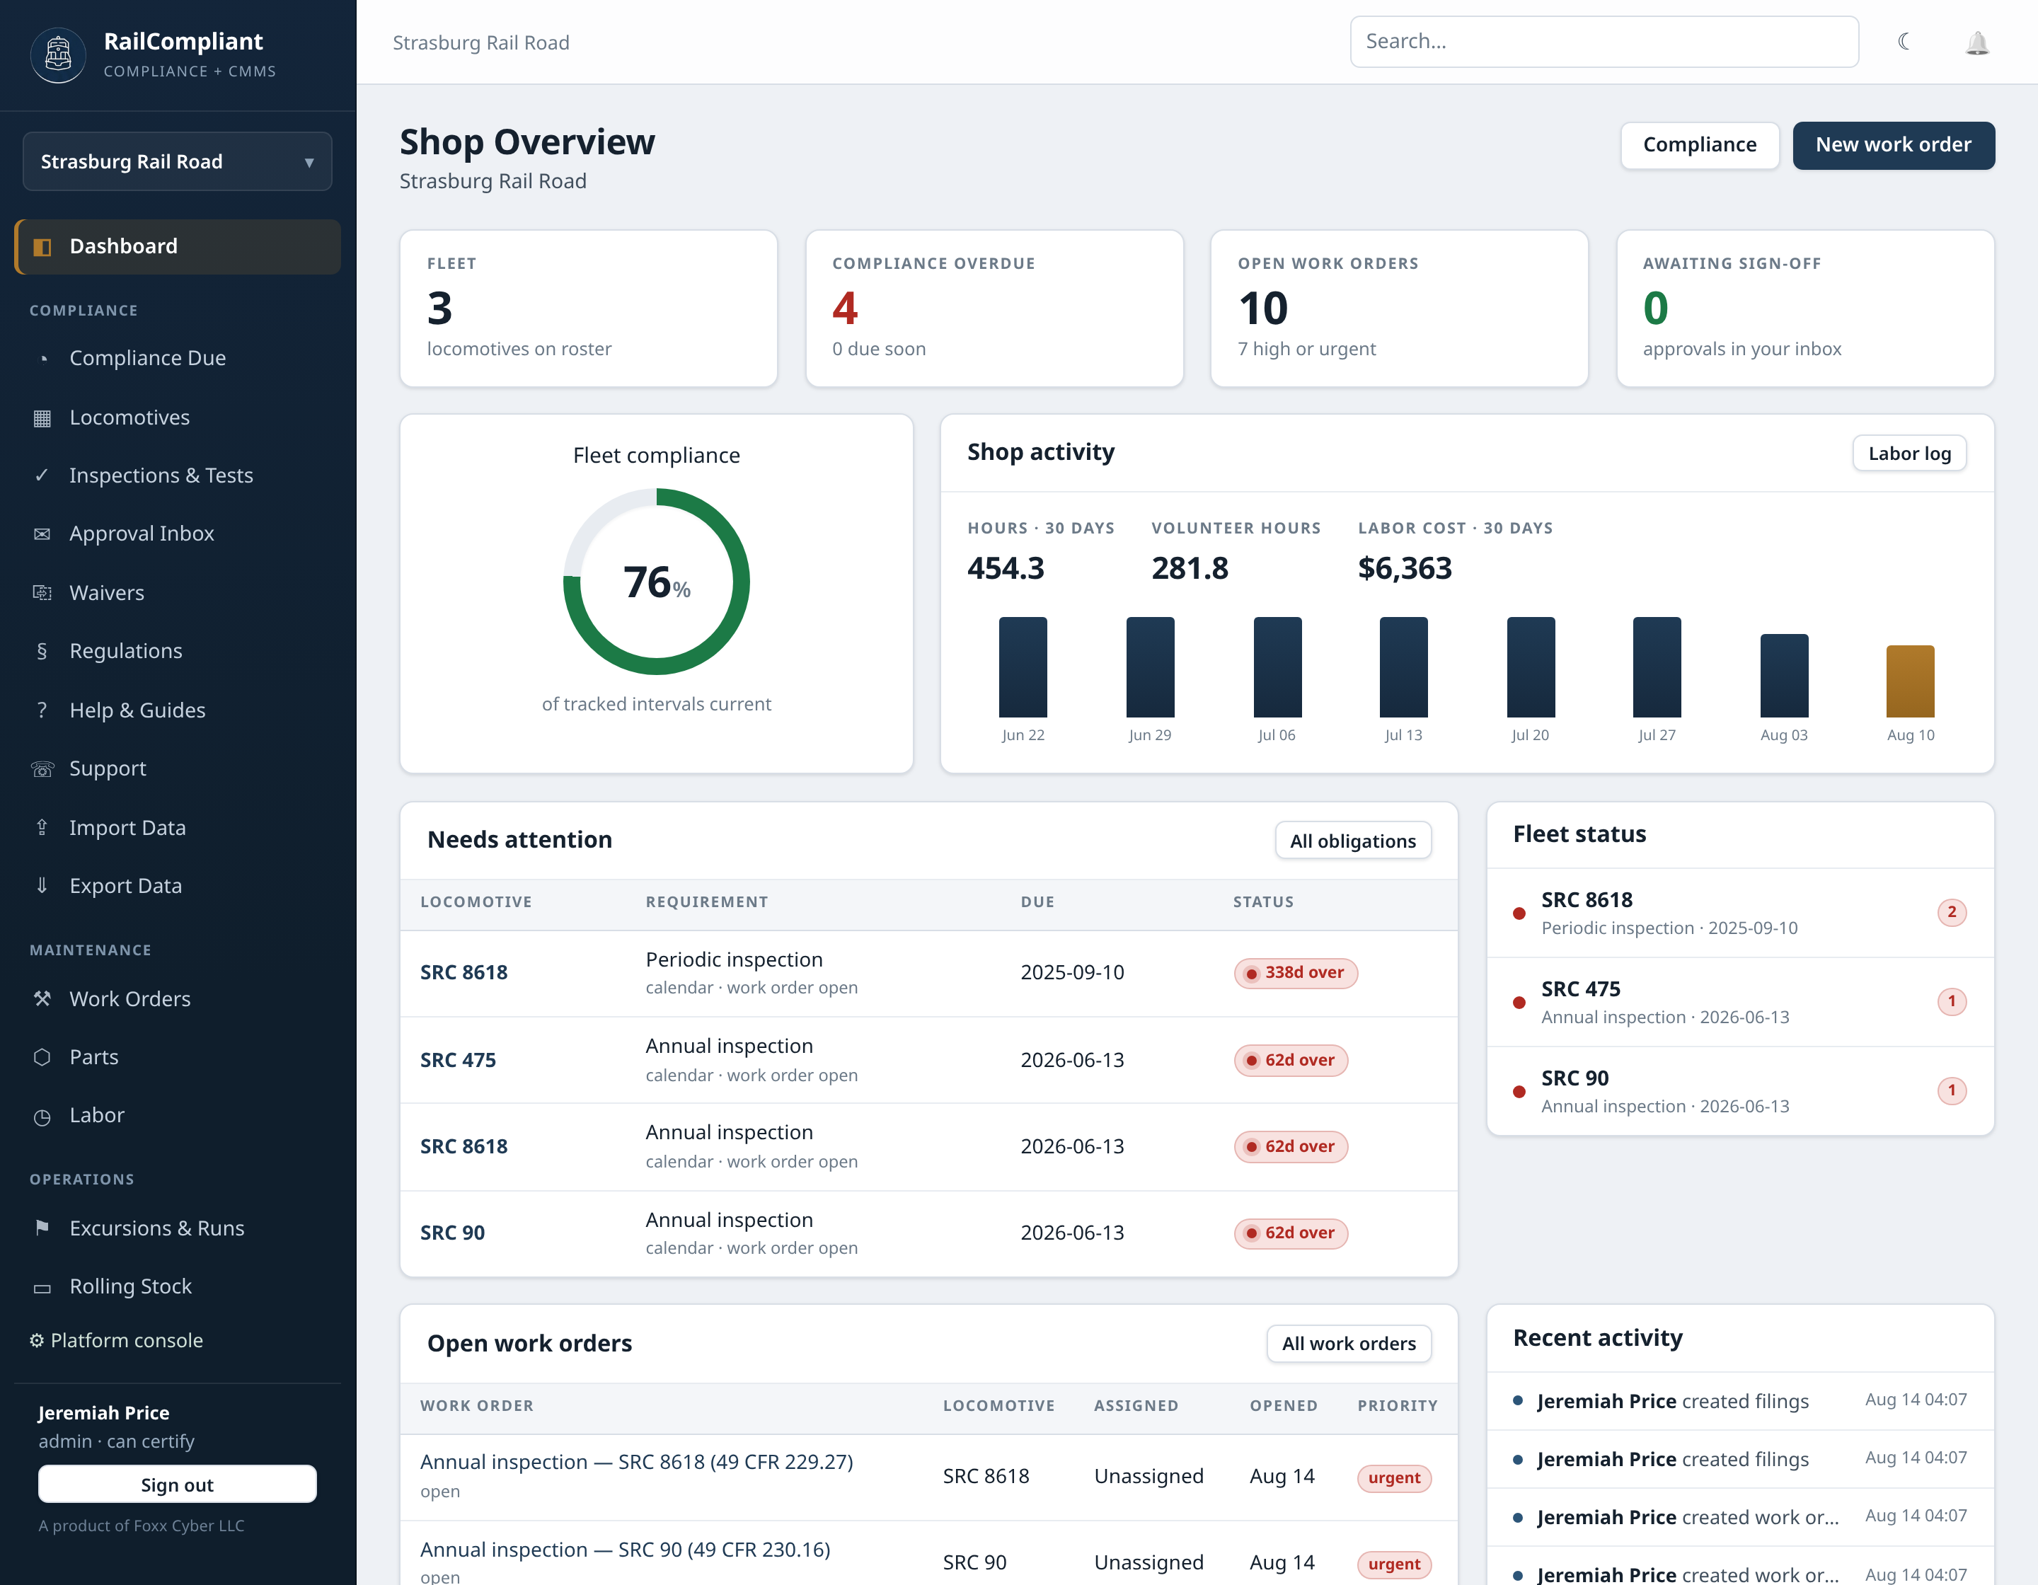This screenshot has height=1585, width=2038.
Task: Click the Waivers document icon
Action: tap(42, 592)
